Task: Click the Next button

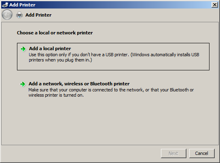Action: click(173, 153)
